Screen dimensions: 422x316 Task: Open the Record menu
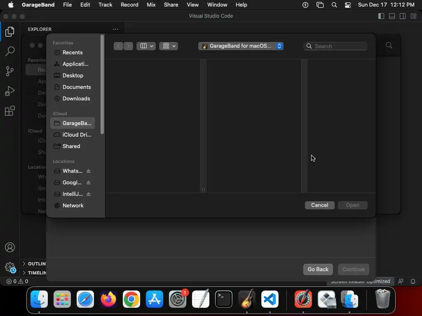coord(129,5)
